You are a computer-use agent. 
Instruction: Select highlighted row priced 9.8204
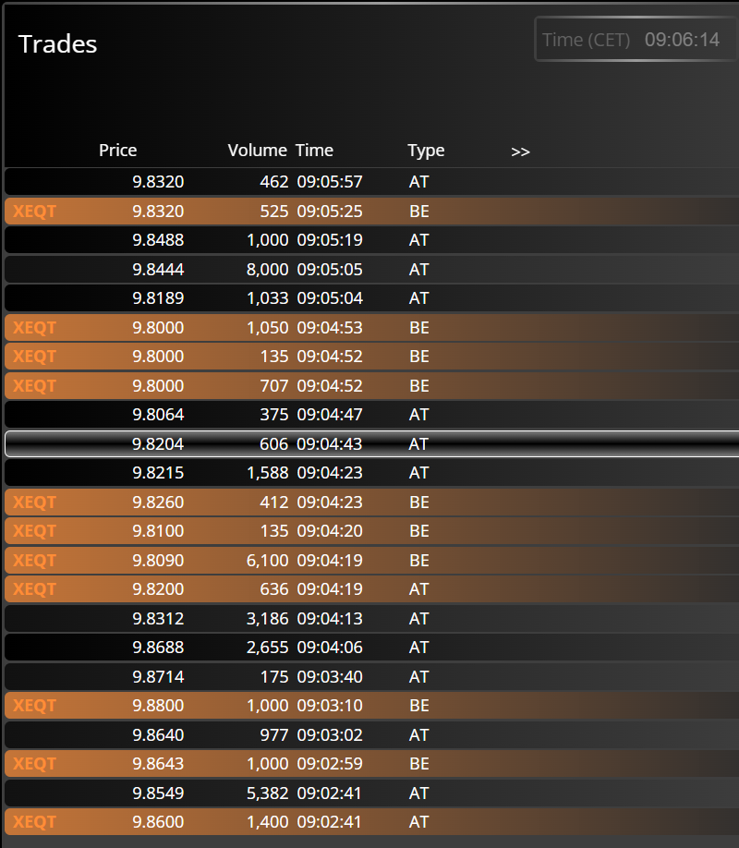[371, 444]
